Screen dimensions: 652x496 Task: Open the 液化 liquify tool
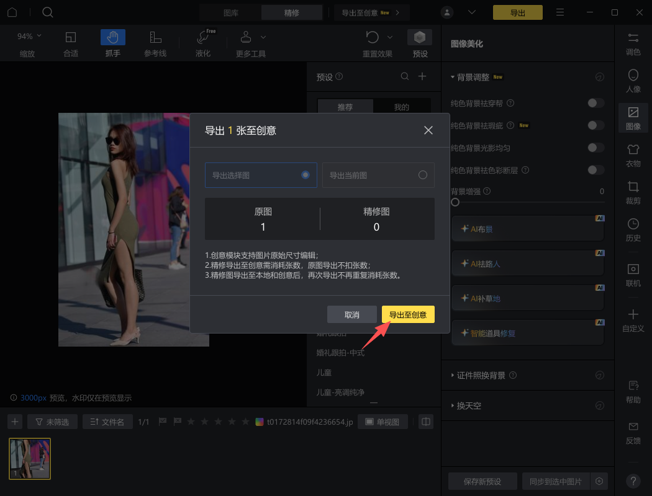point(203,38)
